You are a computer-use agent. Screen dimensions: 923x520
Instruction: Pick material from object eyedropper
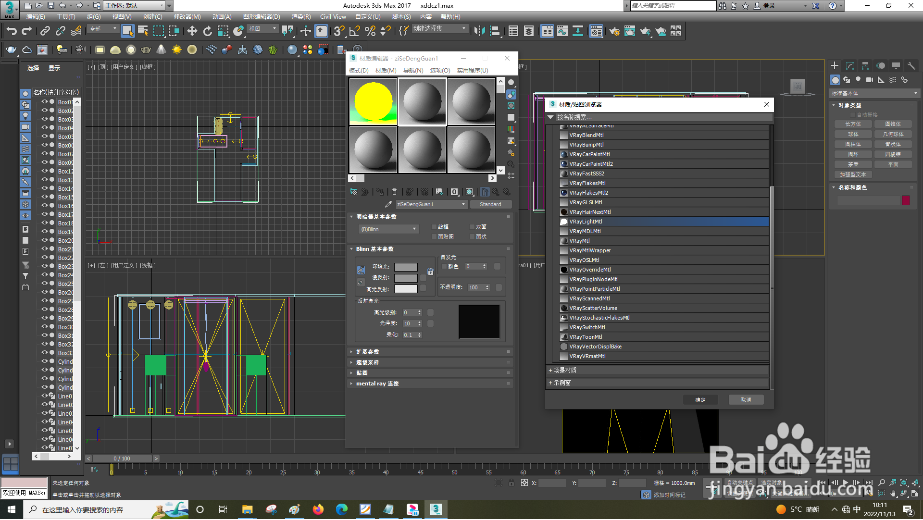[x=388, y=205]
